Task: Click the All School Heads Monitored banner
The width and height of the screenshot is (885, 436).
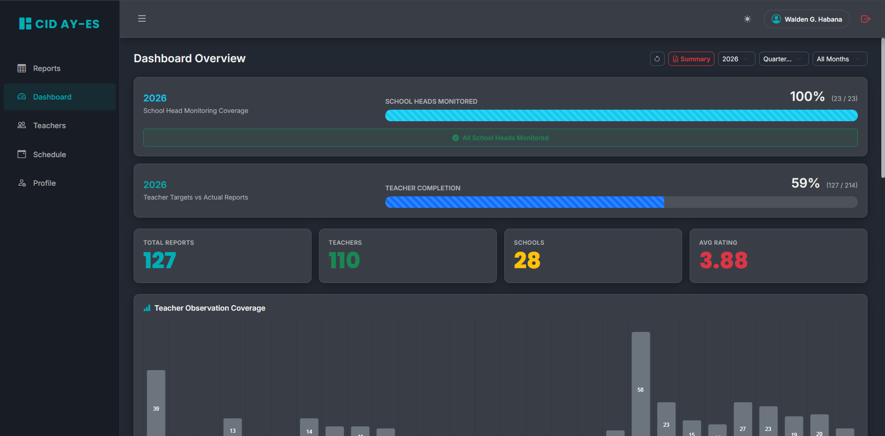Action: point(501,138)
